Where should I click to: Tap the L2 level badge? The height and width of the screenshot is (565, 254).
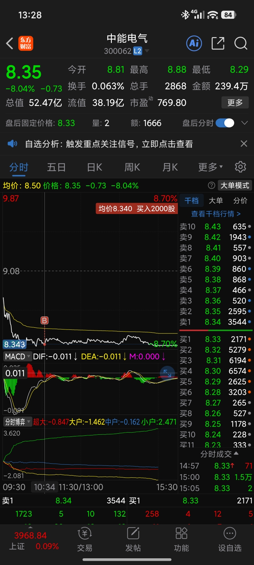coord(138,51)
